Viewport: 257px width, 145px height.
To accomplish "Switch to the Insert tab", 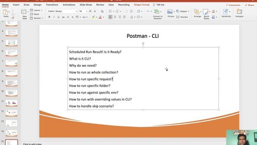I will [16, 5].
